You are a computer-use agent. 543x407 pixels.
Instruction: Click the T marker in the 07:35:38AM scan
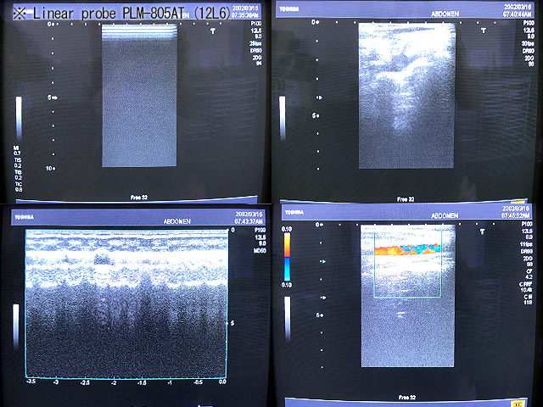(x=213, y=31)
